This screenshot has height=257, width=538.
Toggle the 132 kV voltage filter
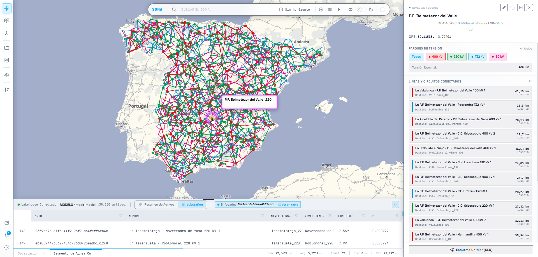pyautogui.click(x=478, y=56)
